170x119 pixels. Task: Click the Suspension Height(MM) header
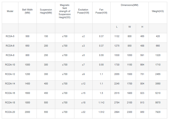click(x=46, y=11)
